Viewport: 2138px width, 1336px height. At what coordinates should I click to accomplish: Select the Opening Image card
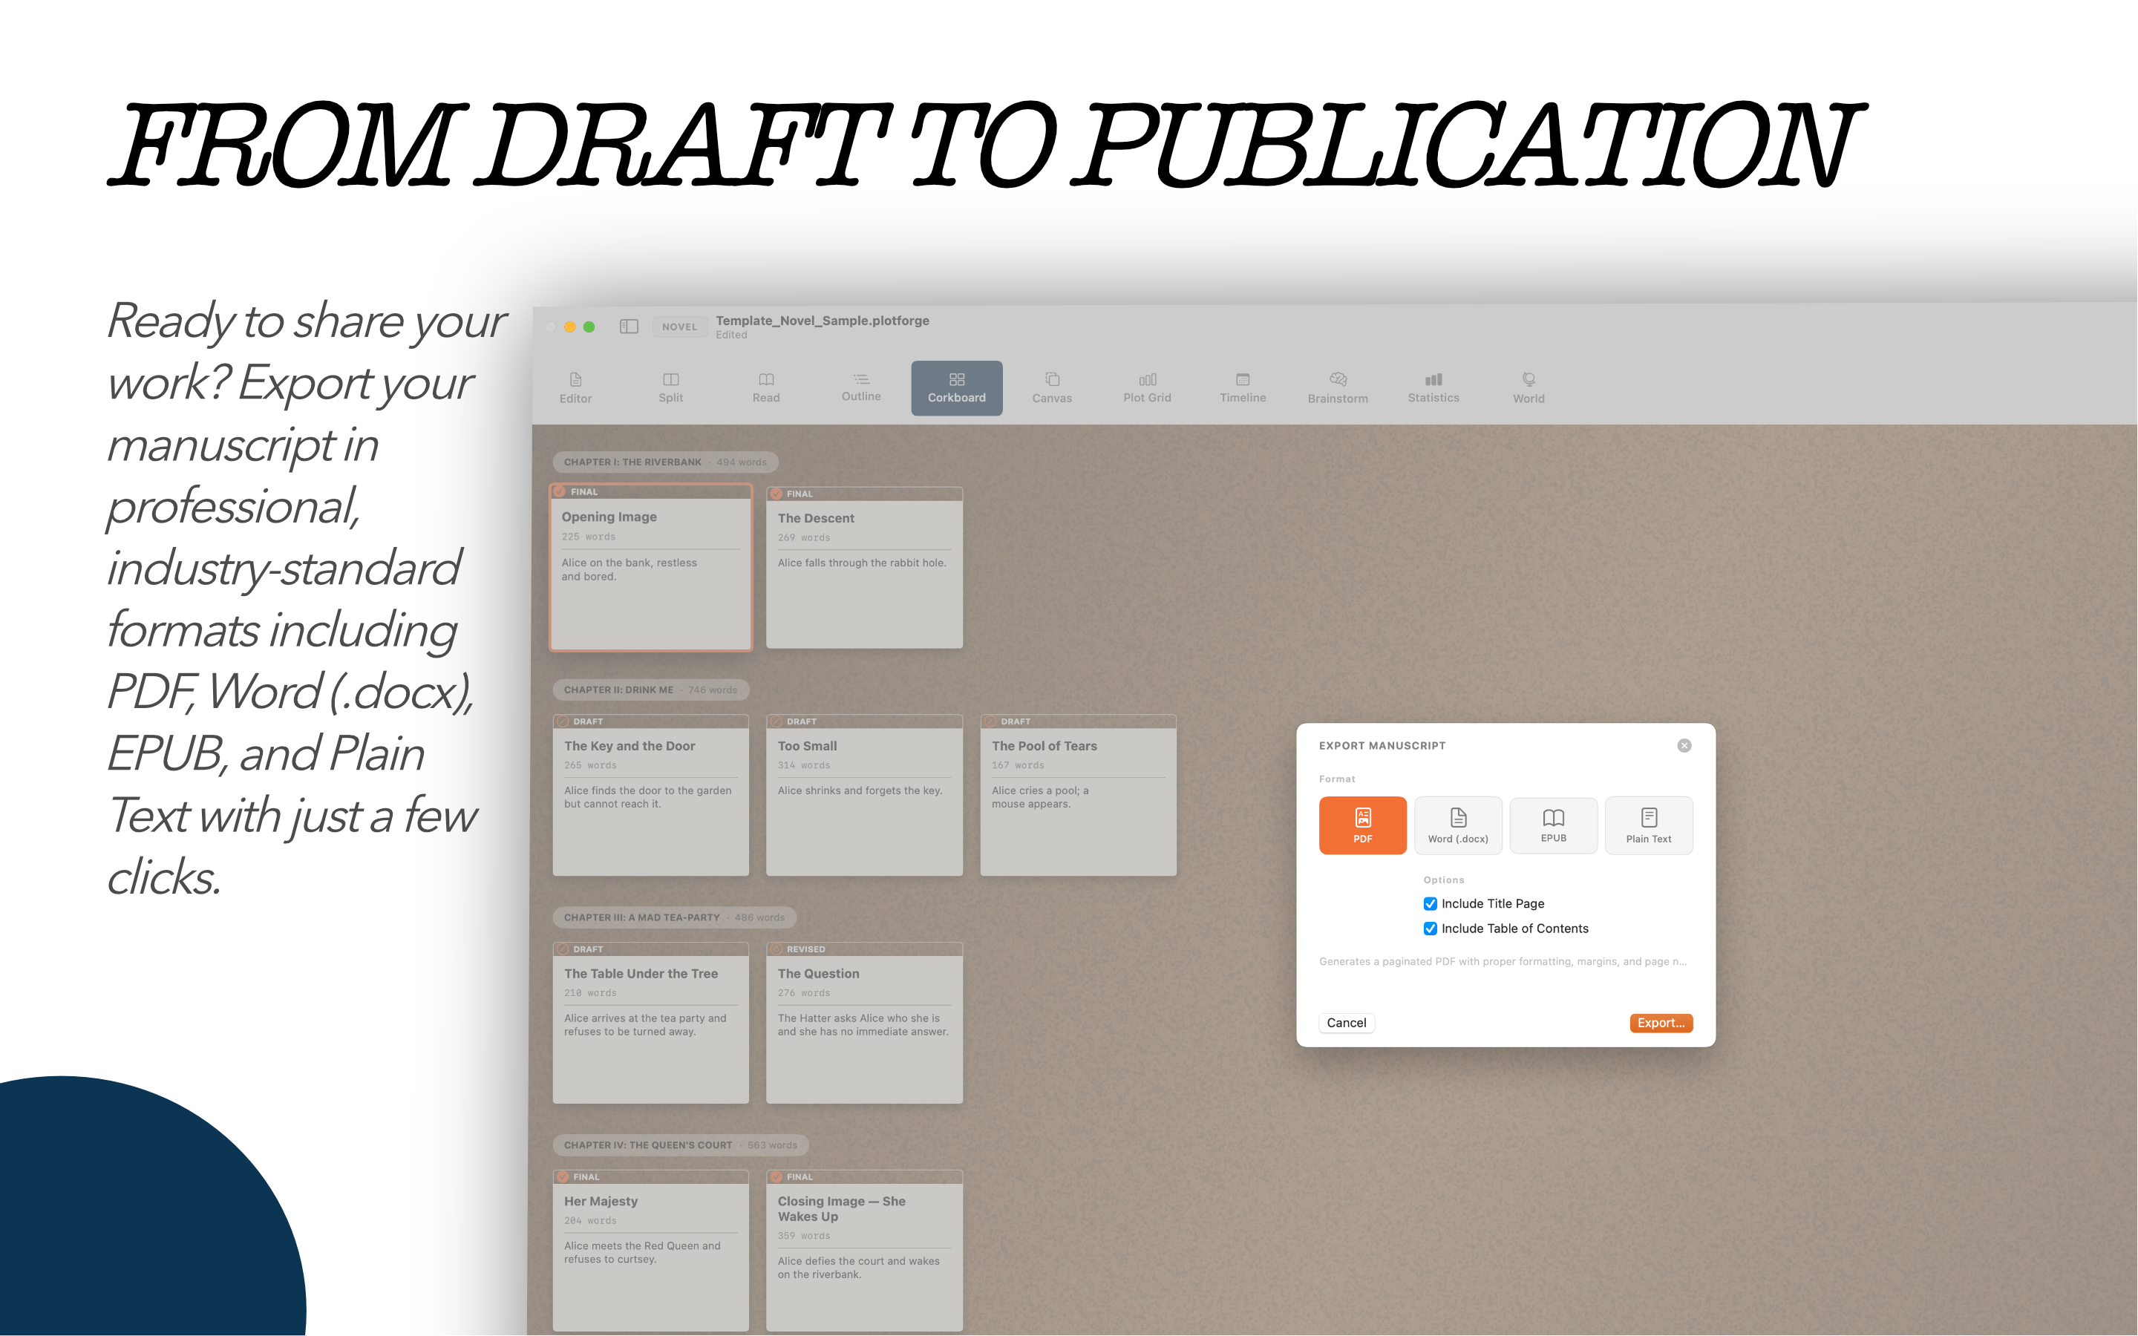(651, 567)
